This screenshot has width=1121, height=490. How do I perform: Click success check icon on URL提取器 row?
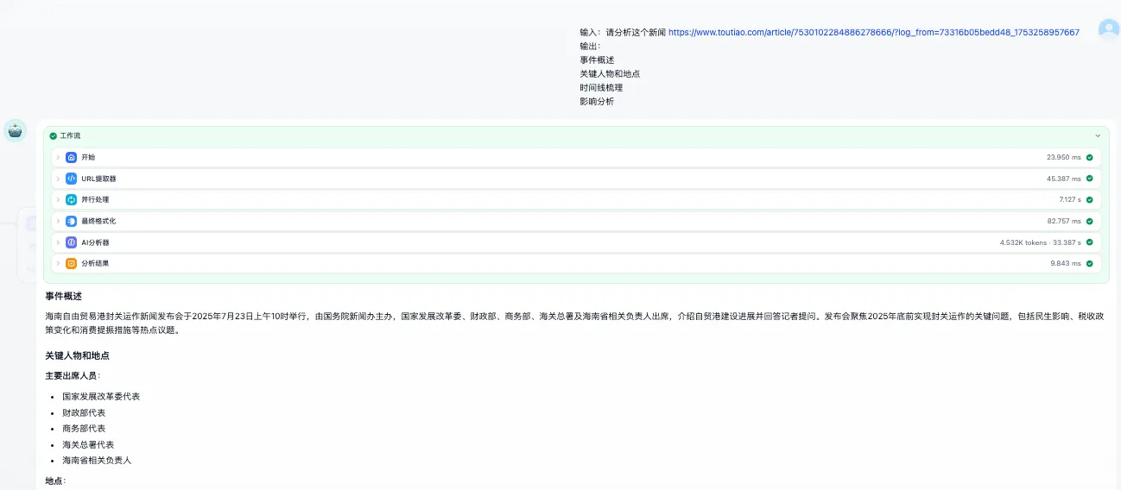click(x=1090, y=179)
